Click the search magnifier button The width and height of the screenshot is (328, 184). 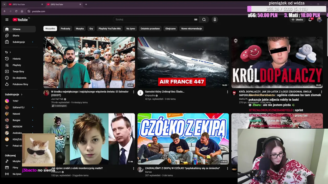204,19
